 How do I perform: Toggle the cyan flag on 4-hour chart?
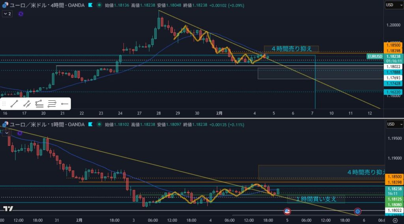(x=90, y=5)
